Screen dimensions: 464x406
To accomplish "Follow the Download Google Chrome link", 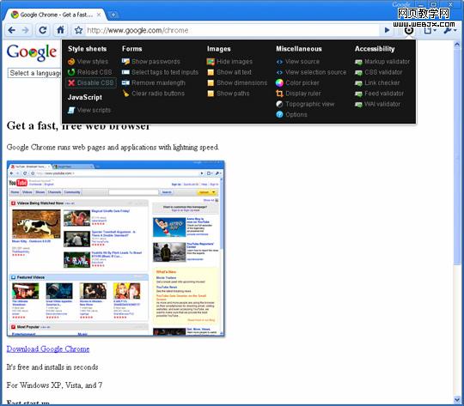I will 48,349.
